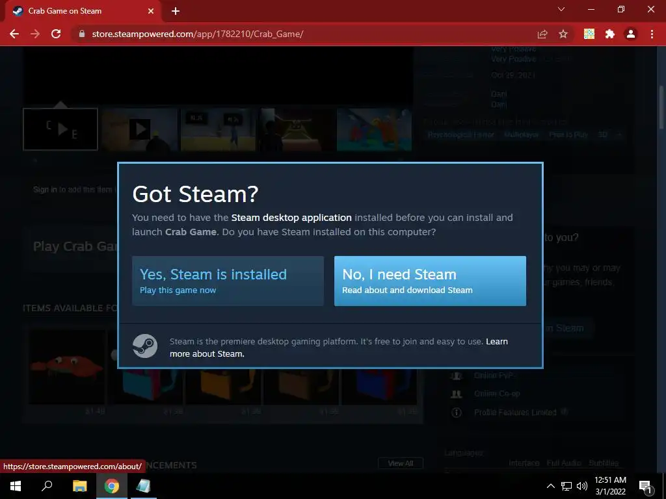
Task: Open Chrome's three-dot menu
Action: click(x=652, y=34)
